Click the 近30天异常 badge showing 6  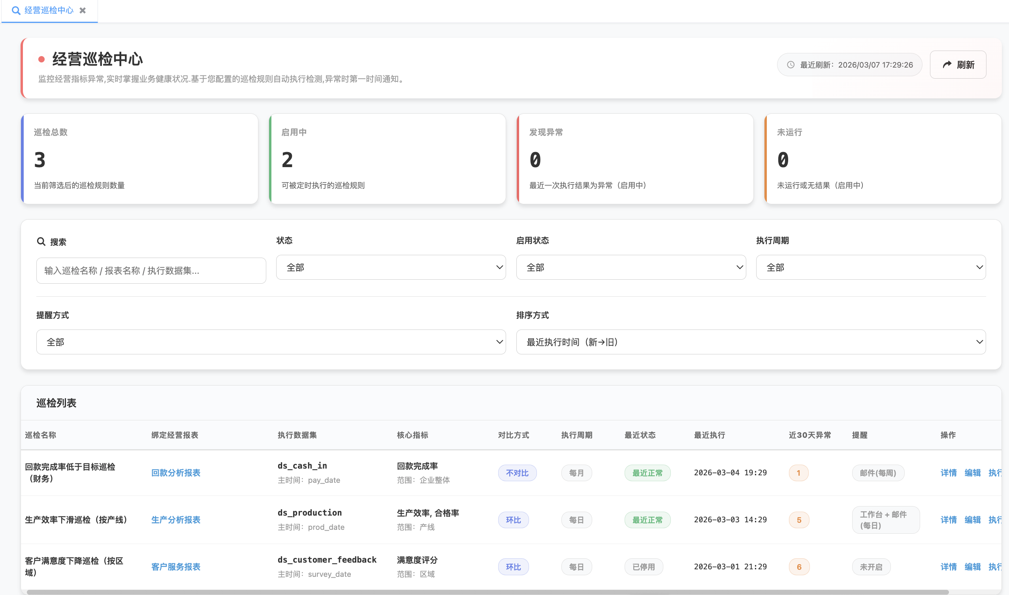click(x=798, y=567)
